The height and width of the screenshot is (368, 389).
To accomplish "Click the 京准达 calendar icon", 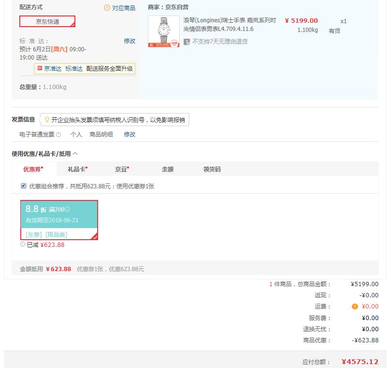I will point(40,68).
